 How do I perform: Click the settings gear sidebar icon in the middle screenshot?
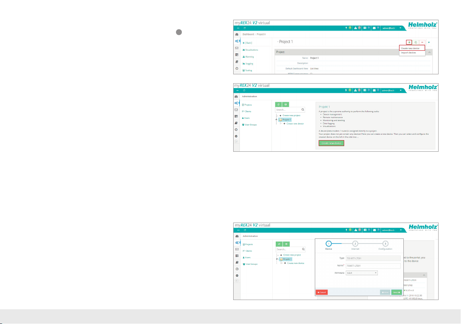coord(236,136)
